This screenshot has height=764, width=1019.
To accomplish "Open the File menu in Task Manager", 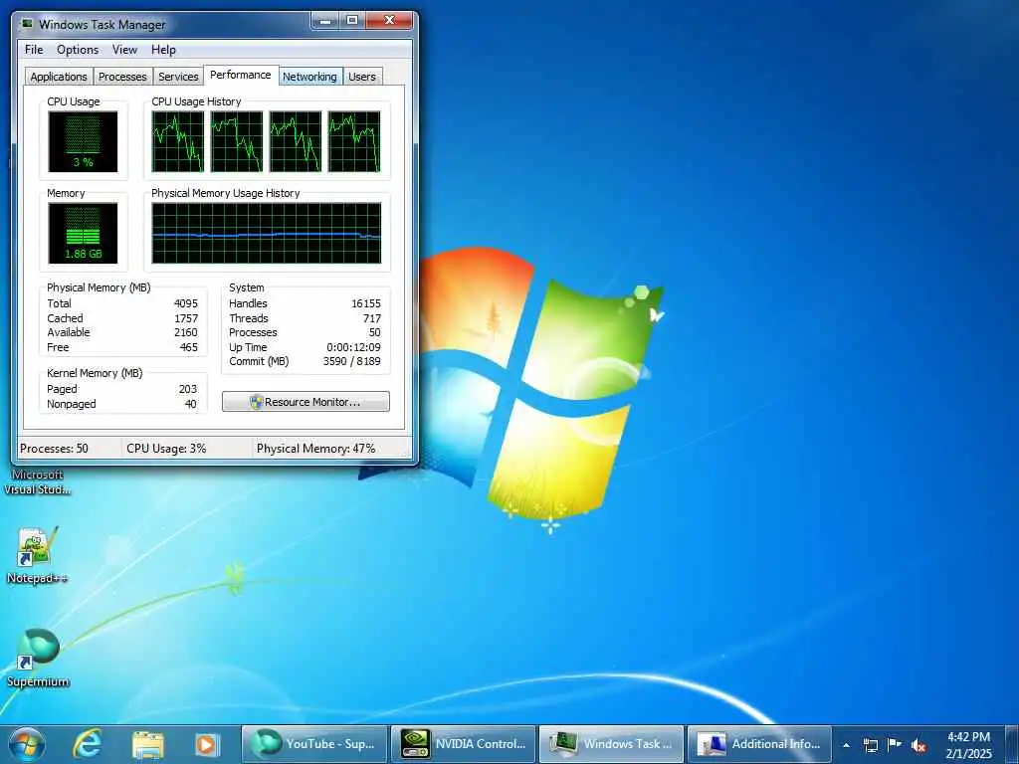I will click(x=34, y=50).
